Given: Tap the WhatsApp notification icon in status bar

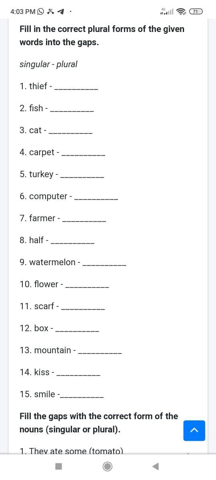Looking at the screenshot, I should (x=41, y=12).
